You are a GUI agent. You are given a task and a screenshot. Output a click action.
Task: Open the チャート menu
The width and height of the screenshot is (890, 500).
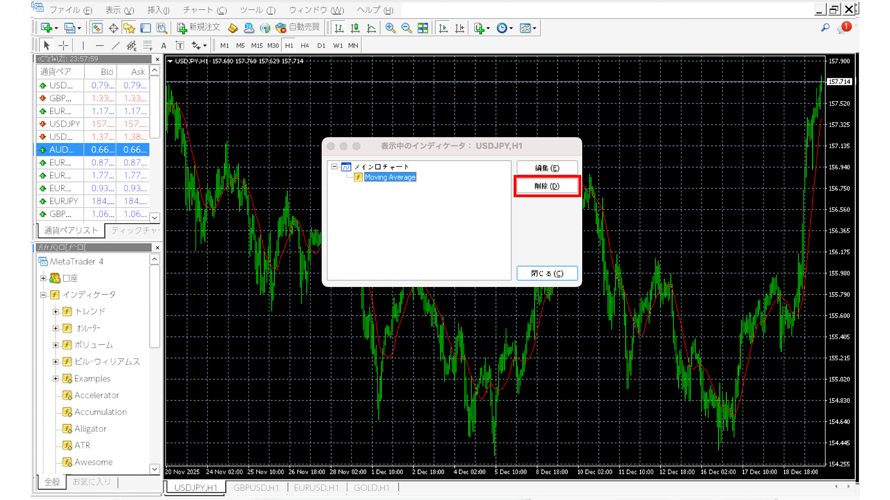click(x=204, y=10)
